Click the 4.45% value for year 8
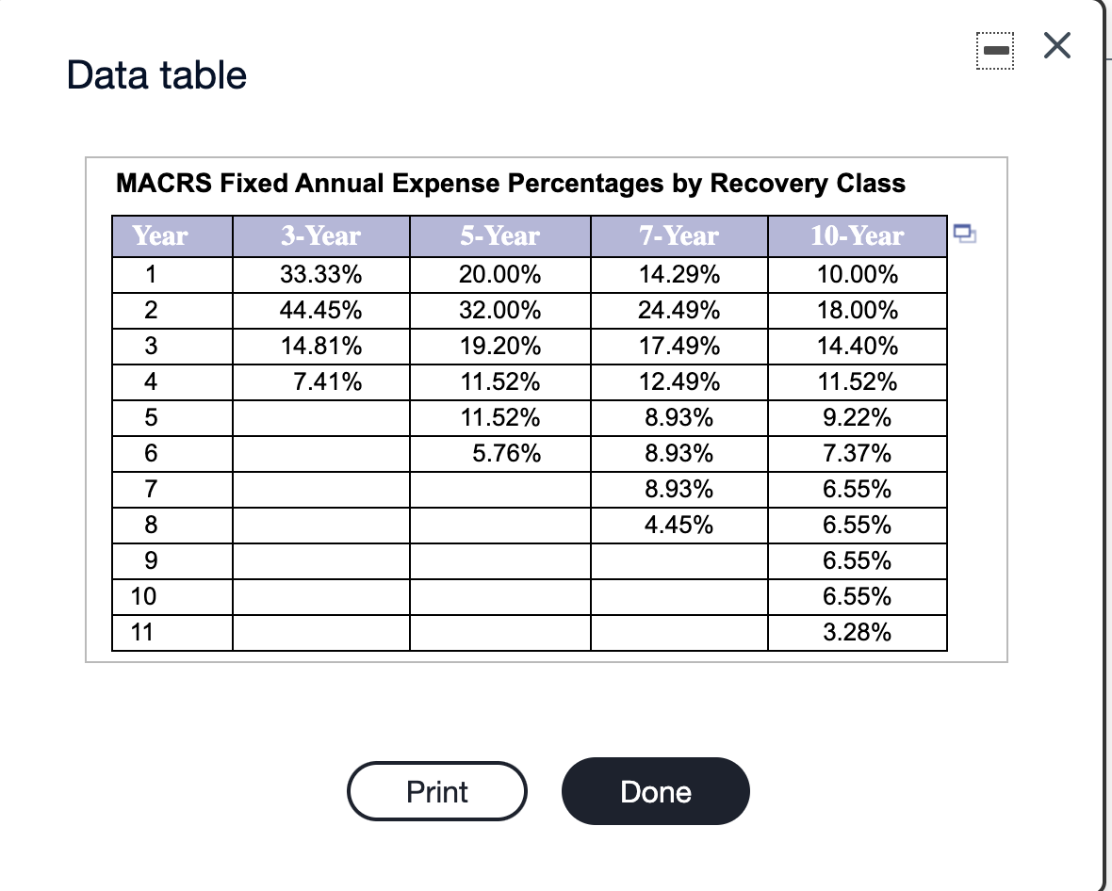Viewport: 1112px width, 891px height. click(679, 525)
